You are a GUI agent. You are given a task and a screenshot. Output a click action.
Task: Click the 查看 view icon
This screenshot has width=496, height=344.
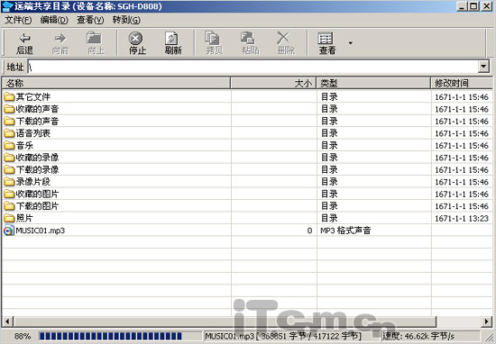(326, 39)
